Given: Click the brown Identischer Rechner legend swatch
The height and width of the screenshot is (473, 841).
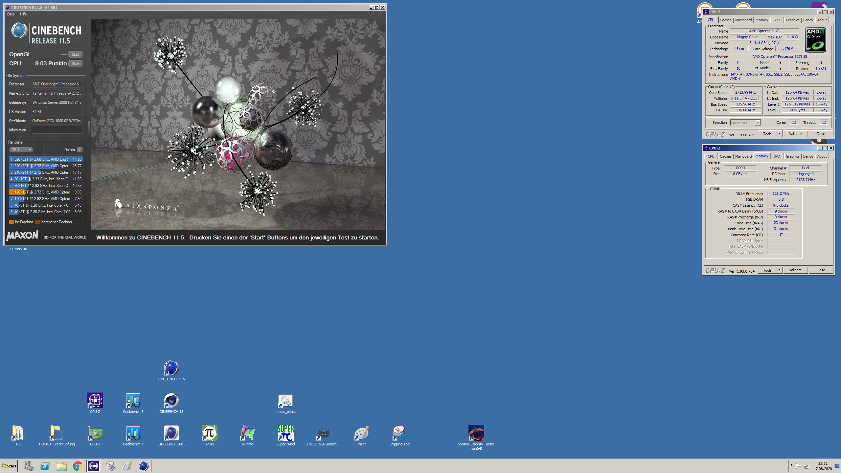Looking at the screenshot, I should click(37, 222).
